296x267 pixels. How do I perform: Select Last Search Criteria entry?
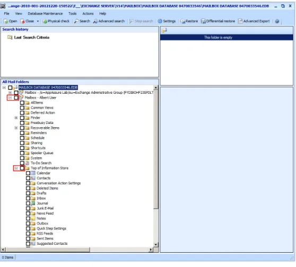pos(32,37)
